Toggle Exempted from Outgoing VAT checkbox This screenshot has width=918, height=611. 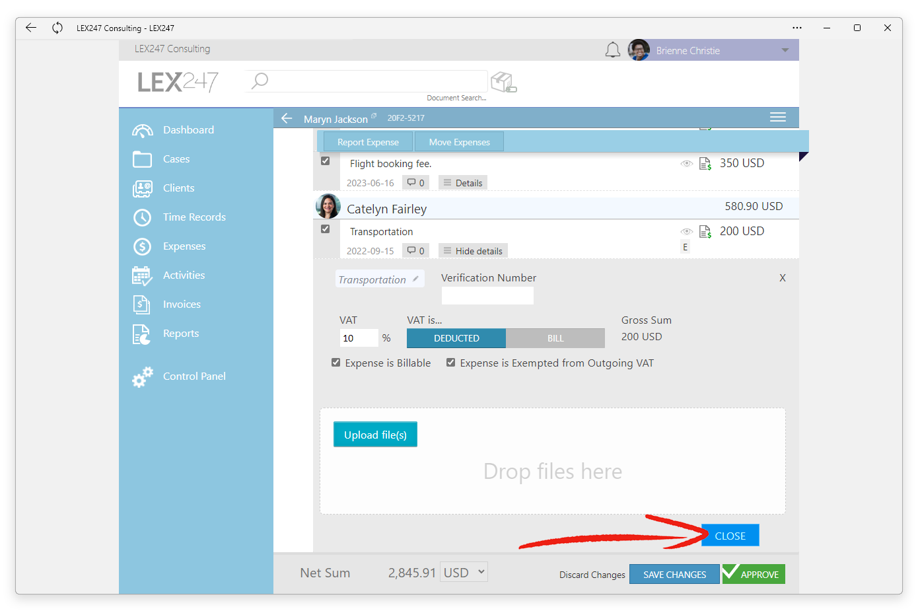pyautogui.click(x=450, y=363)
